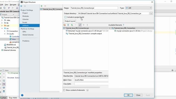The image size is (176, 99).
Task: Move the selected layout element down
Action: (x=87, y=25)
